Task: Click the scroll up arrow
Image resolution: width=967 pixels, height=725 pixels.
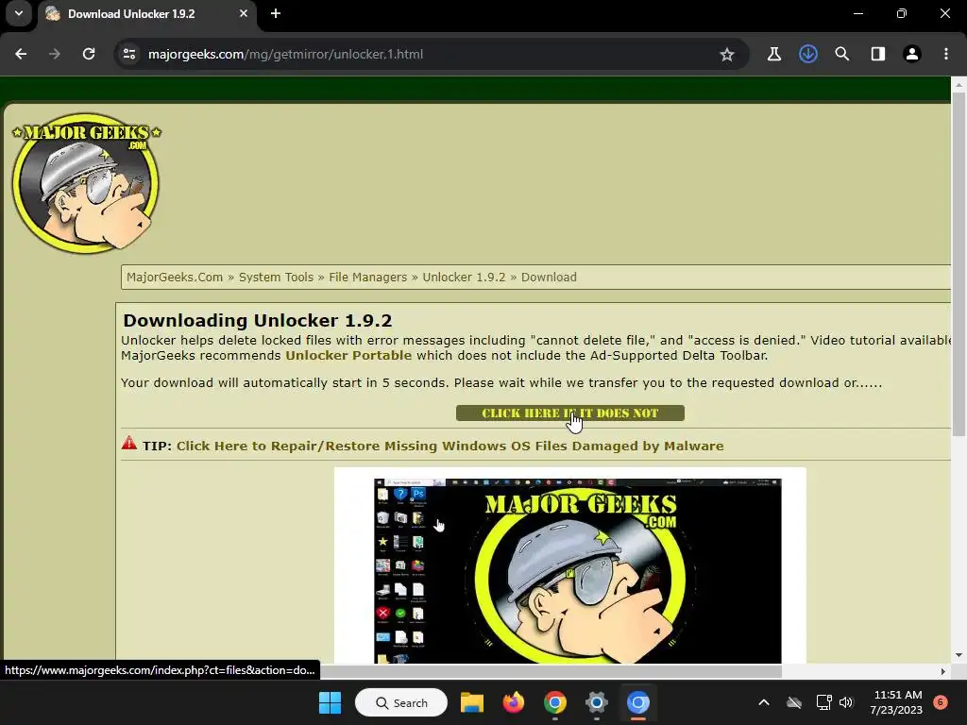Action: click(x=959, y=83)
